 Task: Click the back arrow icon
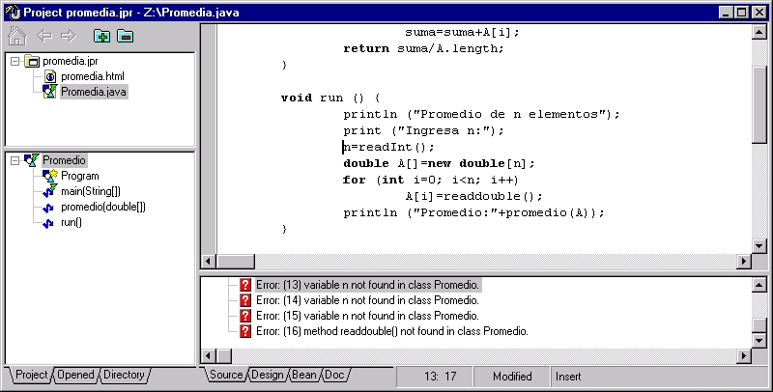click(x=43, y=37)
